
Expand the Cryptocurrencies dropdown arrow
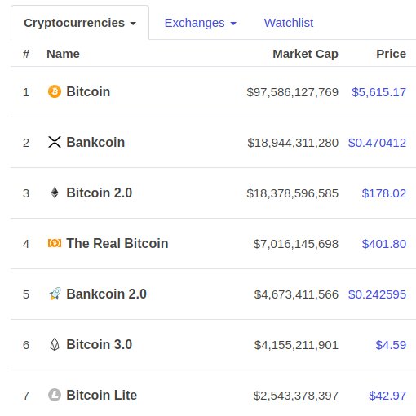[x=133, y=24]
